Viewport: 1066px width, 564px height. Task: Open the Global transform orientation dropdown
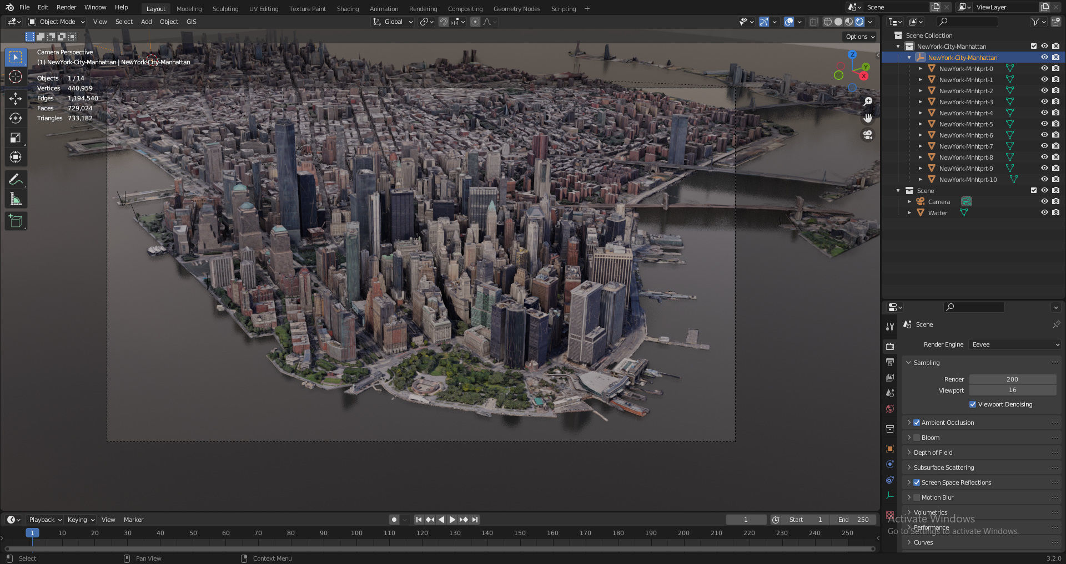(x=393, y=22)
